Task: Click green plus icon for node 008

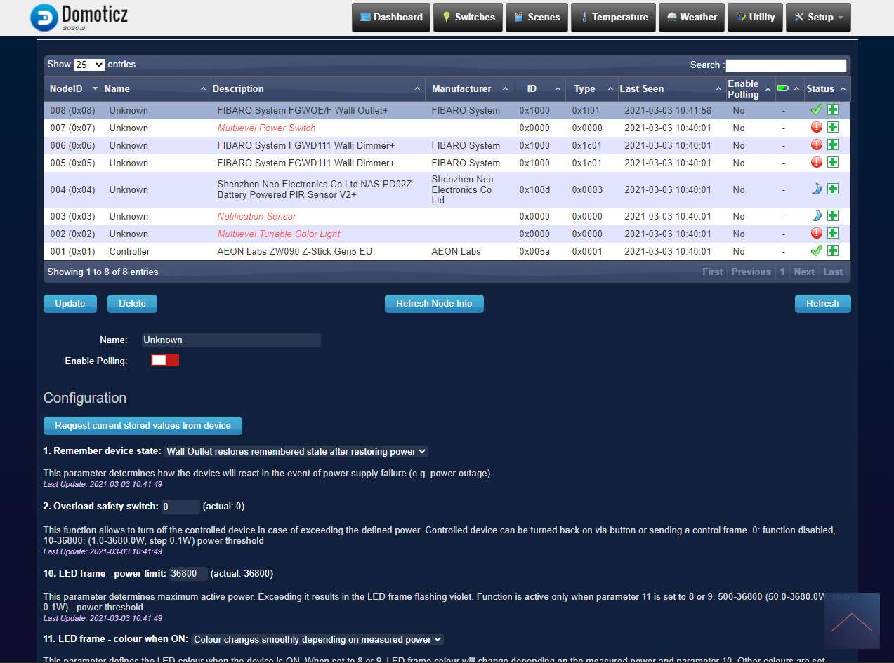Action: click(x=833, y=109)
